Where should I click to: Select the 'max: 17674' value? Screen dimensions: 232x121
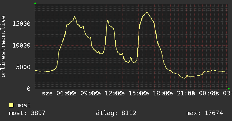(205, 113)
